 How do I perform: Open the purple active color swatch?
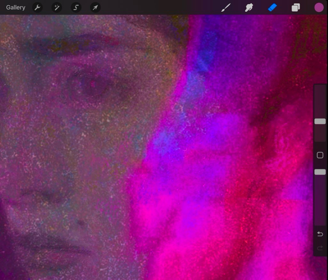(319, 7)
